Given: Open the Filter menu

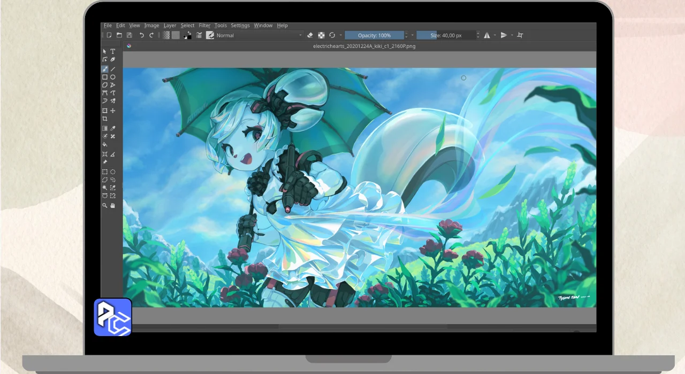Looking at the screenshot, I should tap(204, 25).
